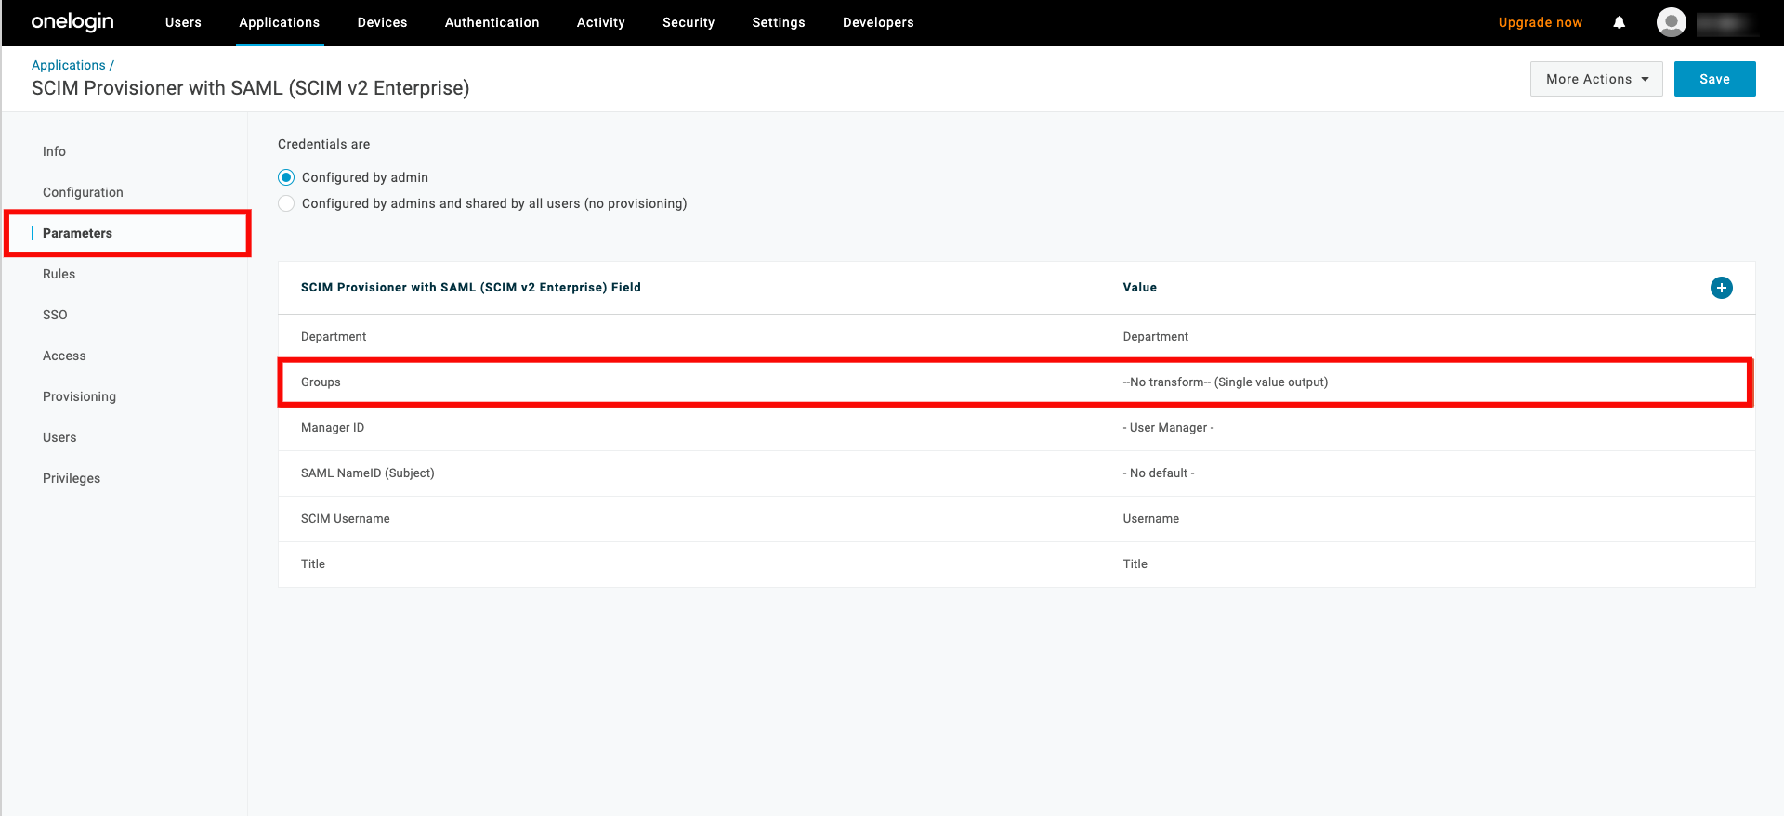Click the 'Username' value cell

1150,519
